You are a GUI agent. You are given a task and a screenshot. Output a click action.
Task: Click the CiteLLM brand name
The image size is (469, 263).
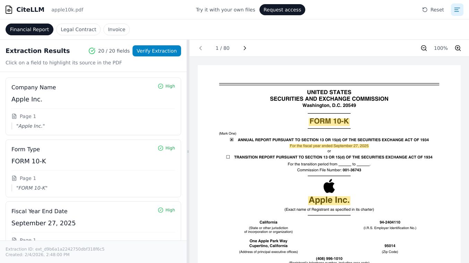pos(30,10)
